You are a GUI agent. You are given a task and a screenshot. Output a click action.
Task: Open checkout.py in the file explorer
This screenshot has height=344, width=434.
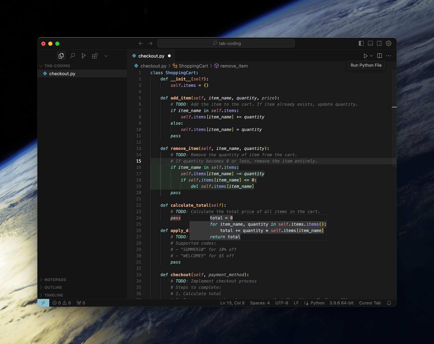[62, 74]
